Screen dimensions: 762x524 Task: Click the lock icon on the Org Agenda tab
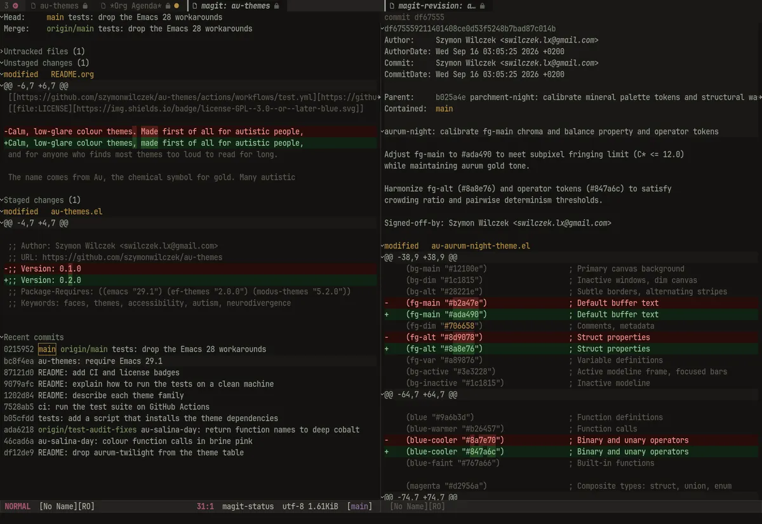coord(168,6)
